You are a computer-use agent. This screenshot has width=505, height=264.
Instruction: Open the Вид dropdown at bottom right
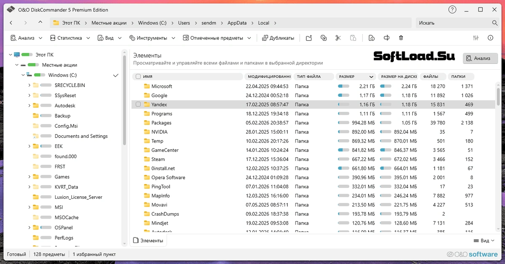tap(485, 240)
